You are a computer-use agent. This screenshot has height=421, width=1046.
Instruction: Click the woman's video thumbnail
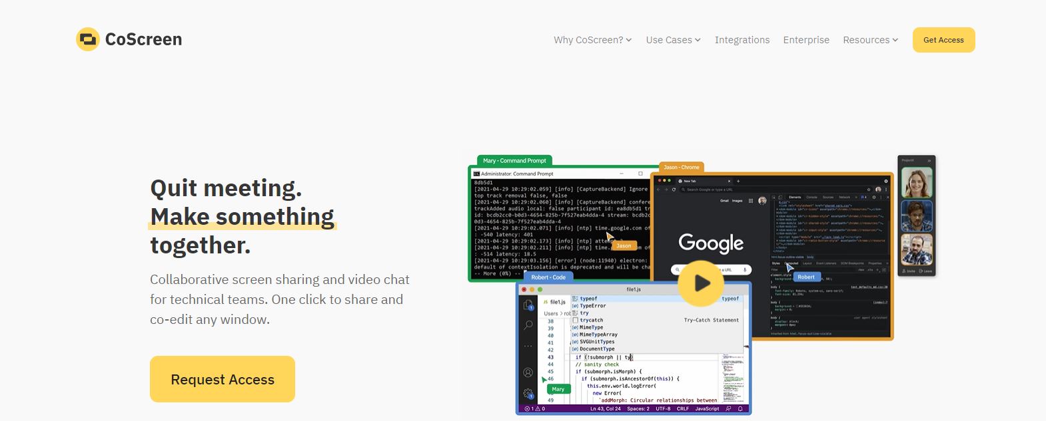pos(916,182)
